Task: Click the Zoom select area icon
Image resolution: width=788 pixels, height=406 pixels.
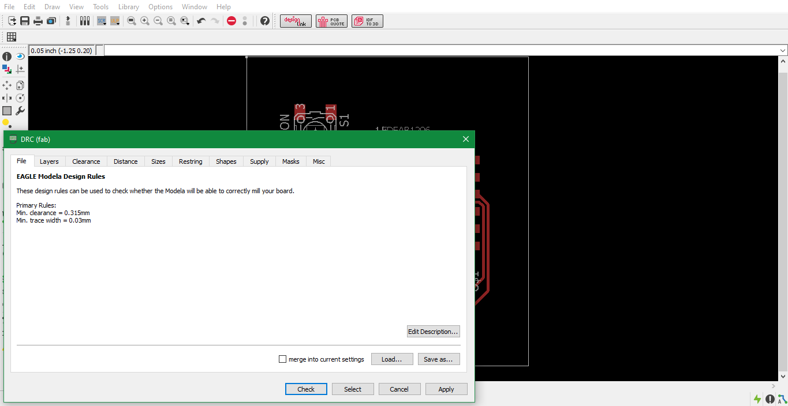Action: 185,21
